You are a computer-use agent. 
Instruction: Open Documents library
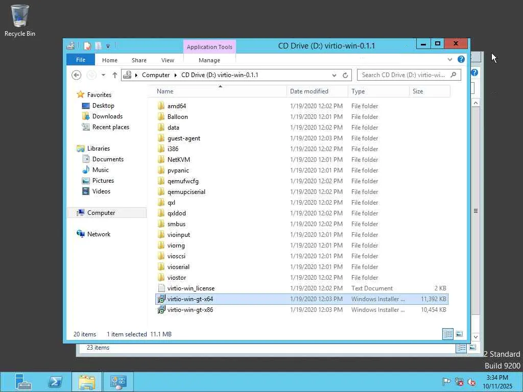click(x=108, y=159)
